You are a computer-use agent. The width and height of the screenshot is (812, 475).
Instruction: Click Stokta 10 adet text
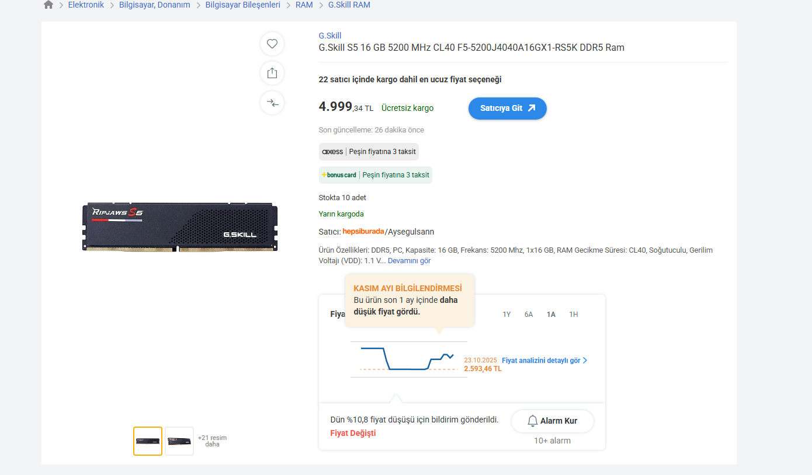(x=342, y=198)
